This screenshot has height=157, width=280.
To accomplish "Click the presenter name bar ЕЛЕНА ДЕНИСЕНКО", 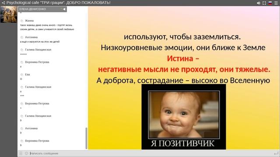I will (x=42, y=9).
